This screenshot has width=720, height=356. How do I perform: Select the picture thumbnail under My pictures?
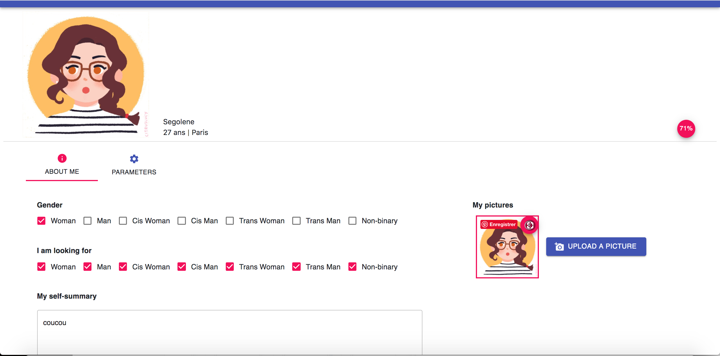[x=507, y=253]
